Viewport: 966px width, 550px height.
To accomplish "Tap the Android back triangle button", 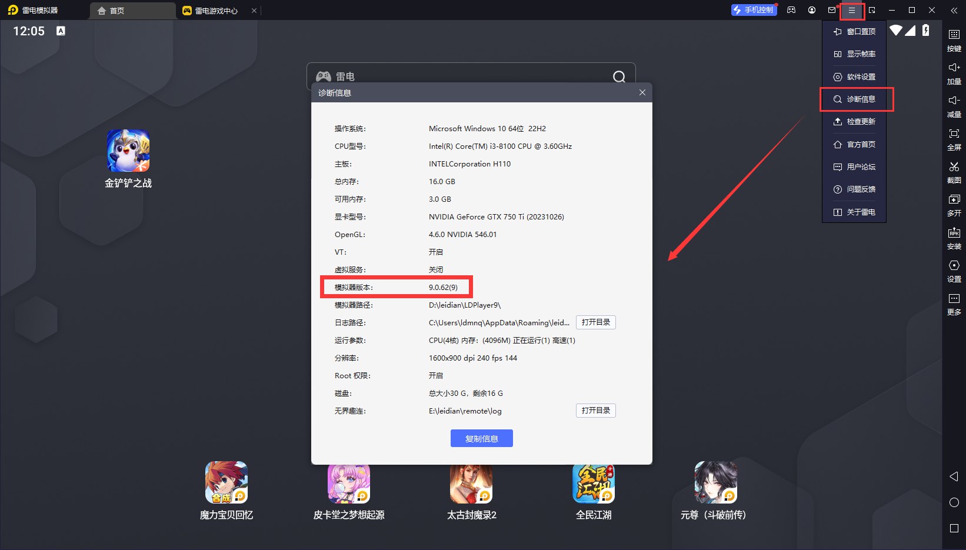I will click(x=954, y=476).
